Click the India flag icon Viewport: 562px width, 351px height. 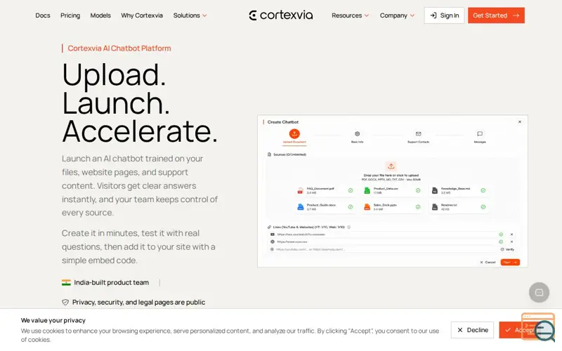66,283
